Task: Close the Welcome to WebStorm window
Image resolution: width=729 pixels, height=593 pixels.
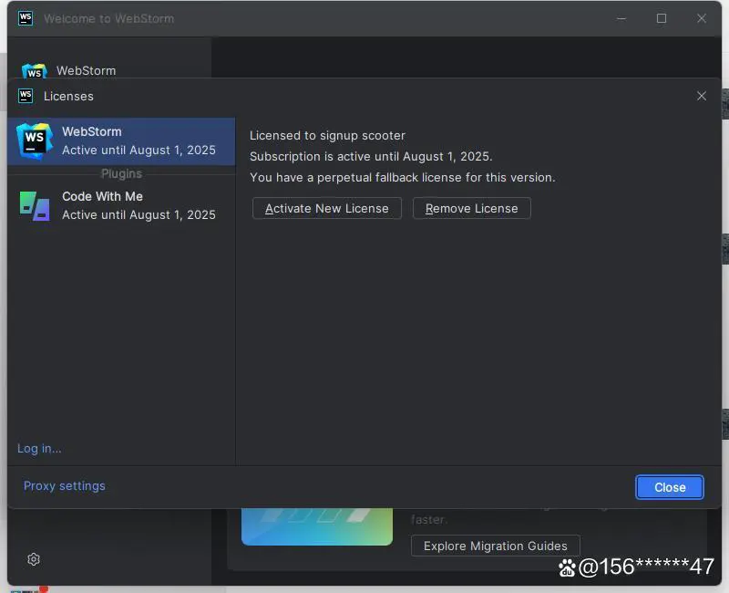Action: coord(702,18)
